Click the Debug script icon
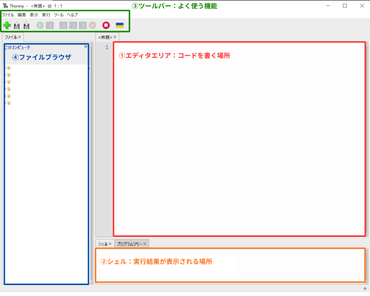370x296 pixels. (50, 25)
